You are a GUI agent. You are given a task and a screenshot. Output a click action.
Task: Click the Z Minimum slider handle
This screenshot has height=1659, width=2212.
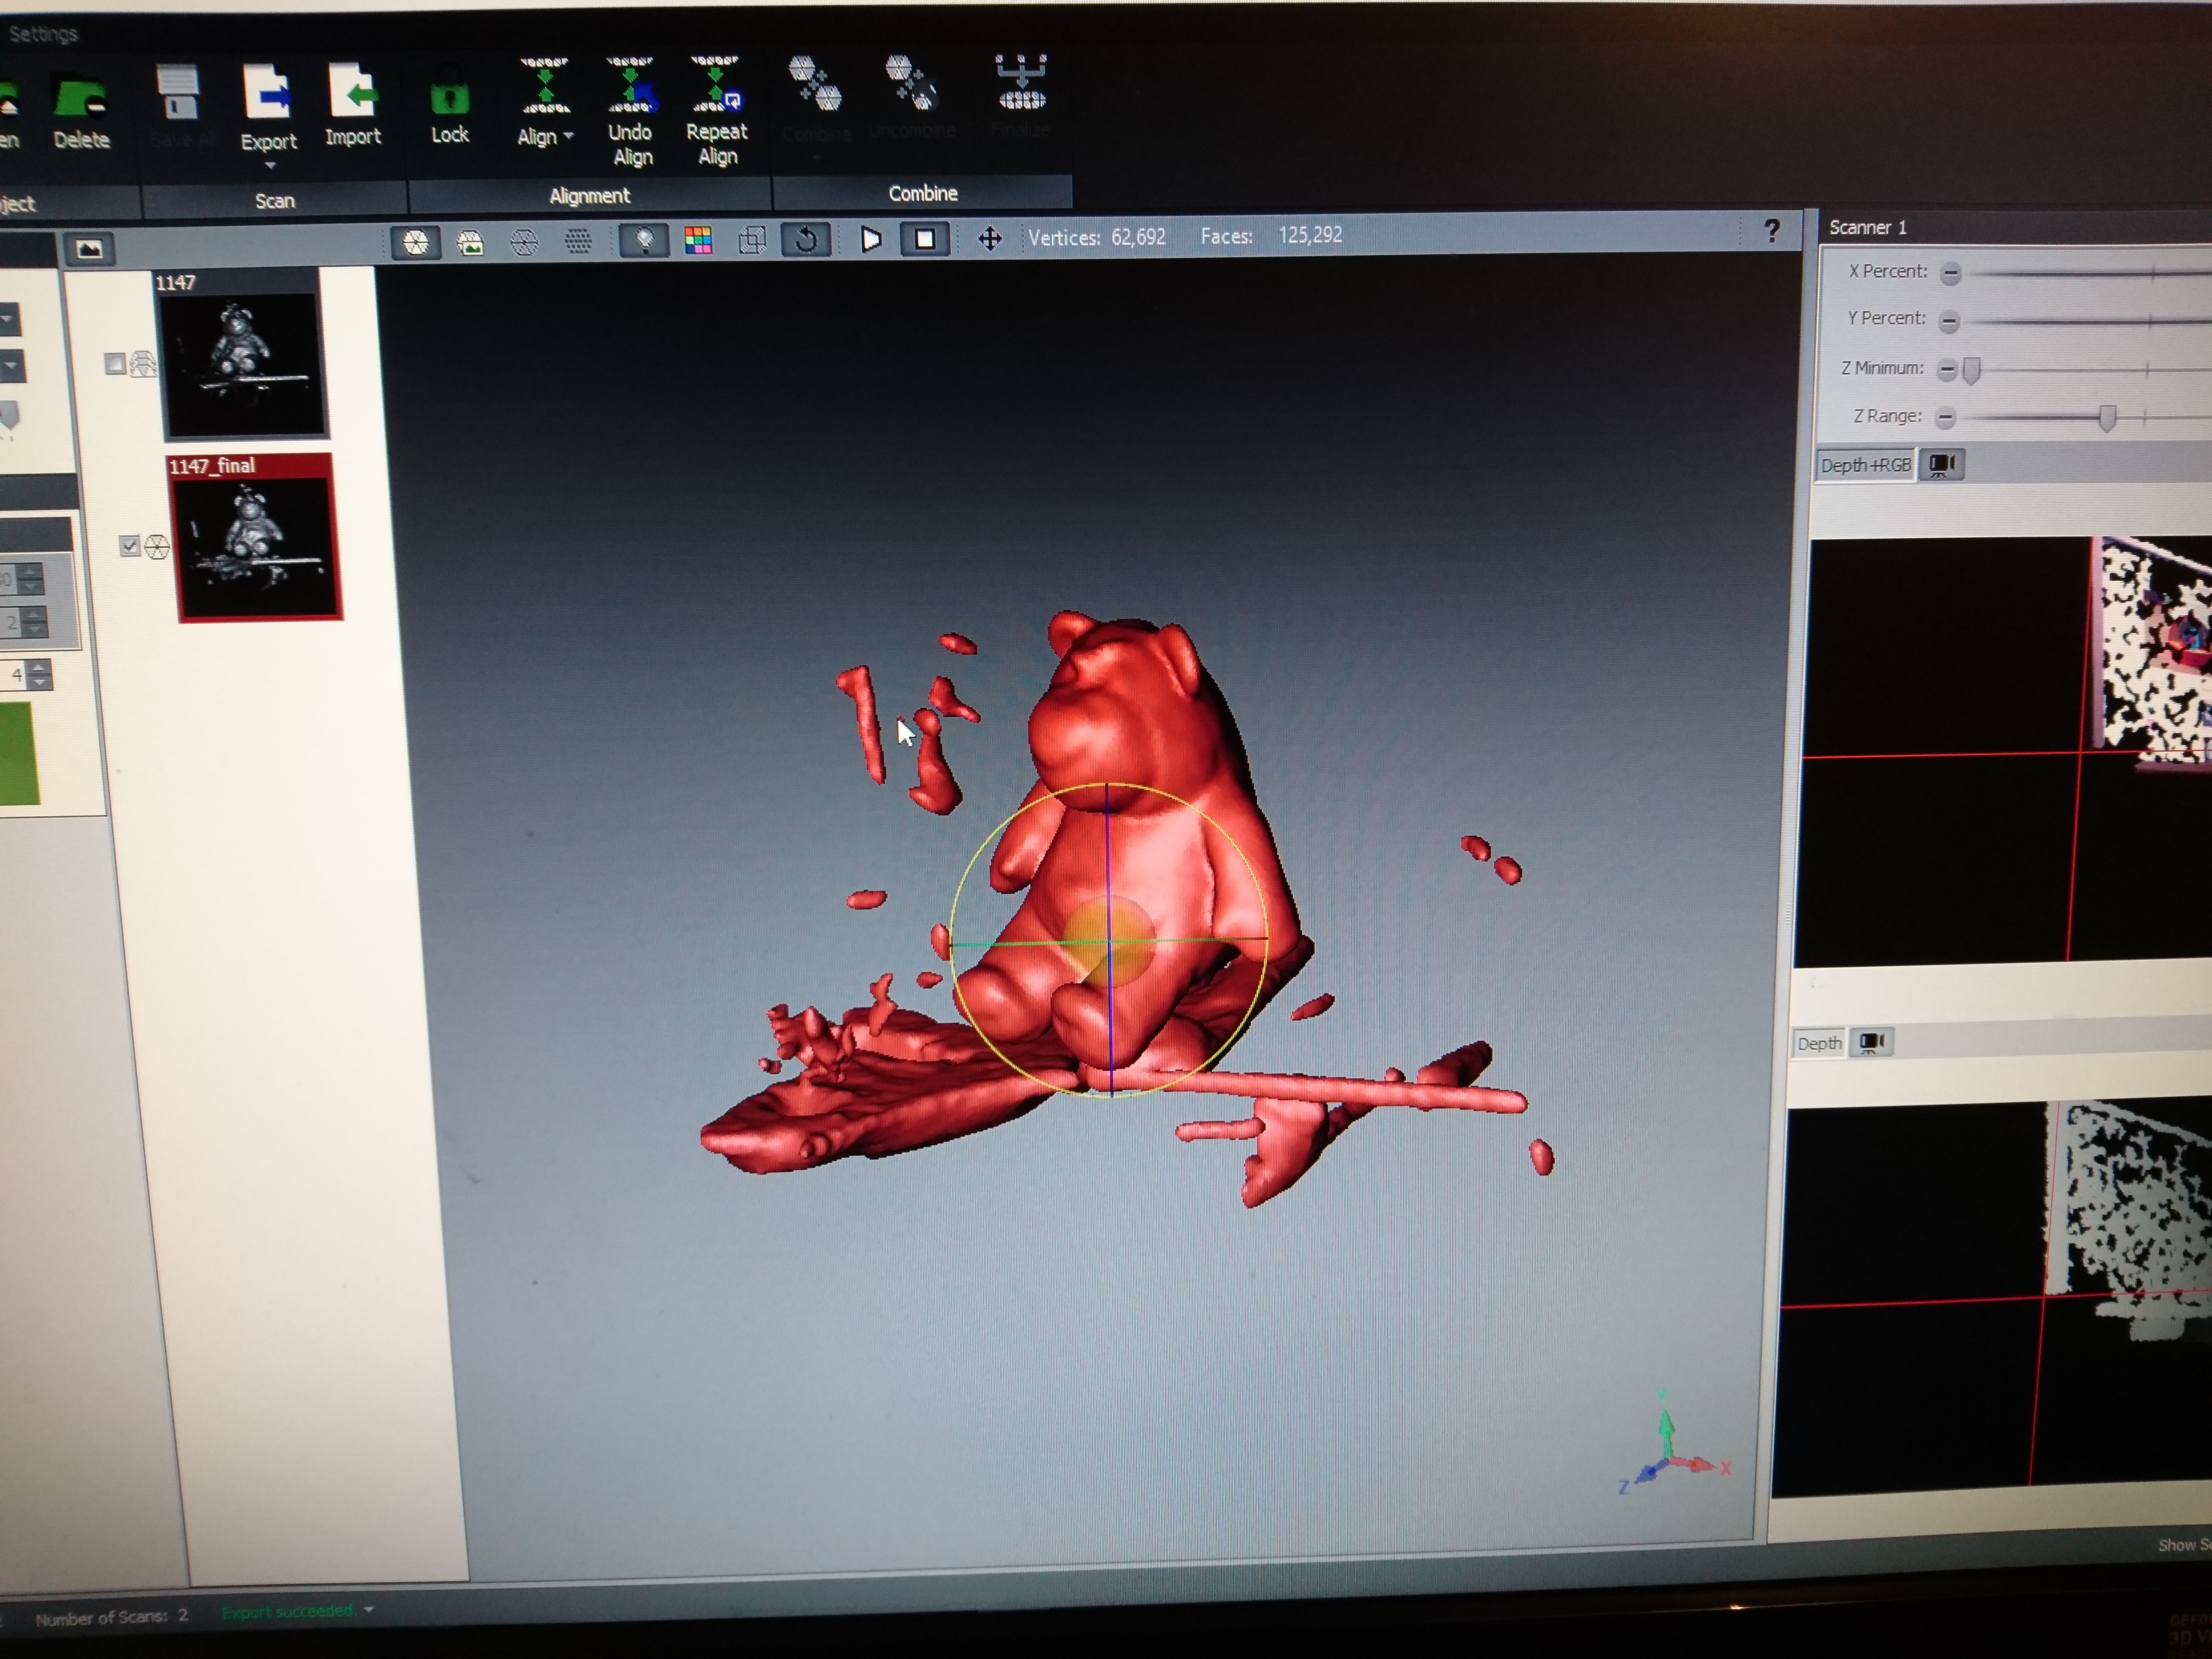point(1971,371)
